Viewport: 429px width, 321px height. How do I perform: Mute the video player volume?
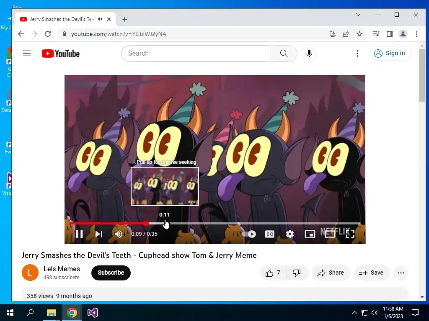pyautogui.click(x=119, y=234)
